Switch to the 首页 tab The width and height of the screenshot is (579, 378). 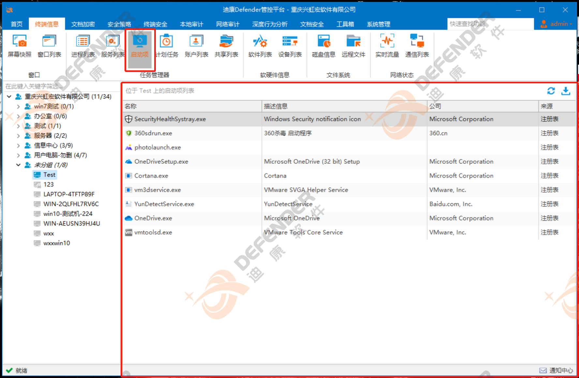click(x=17, y=24)
